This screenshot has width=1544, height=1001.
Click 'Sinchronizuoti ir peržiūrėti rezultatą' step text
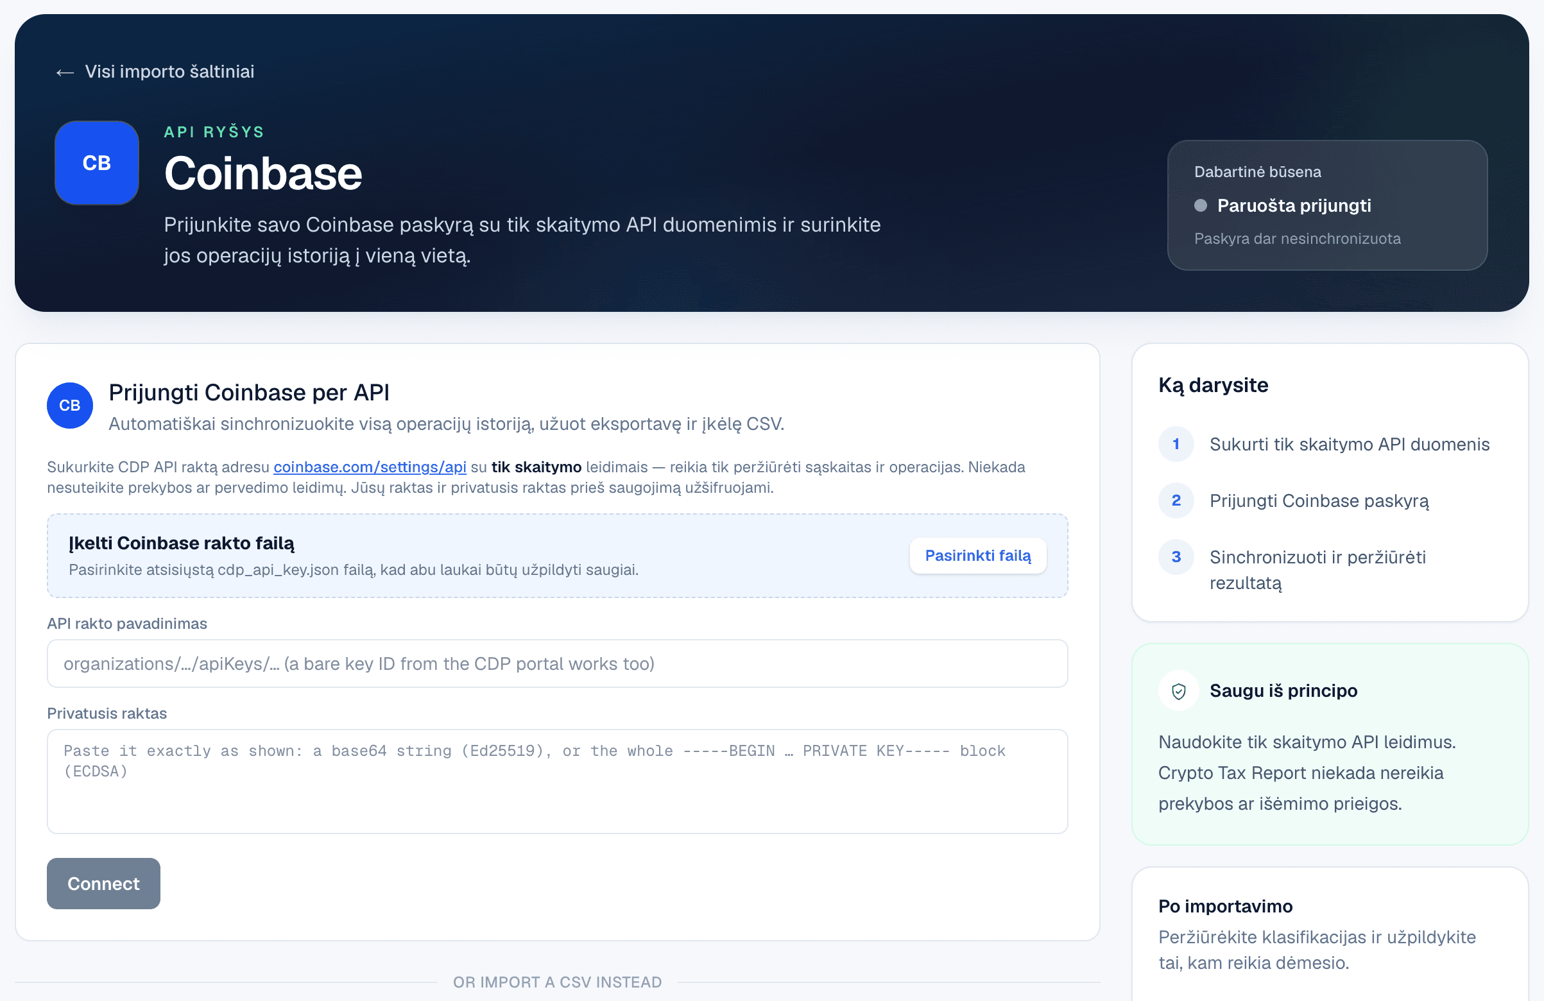(x=1317, y=570)
